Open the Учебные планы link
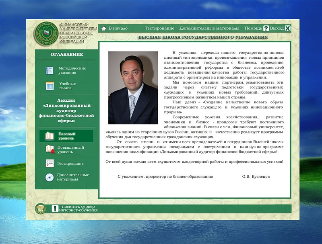This screenshot has height=244, width=322. point(67,86)
